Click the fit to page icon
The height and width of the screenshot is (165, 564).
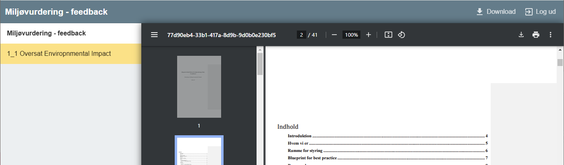(x=388, y=35)
